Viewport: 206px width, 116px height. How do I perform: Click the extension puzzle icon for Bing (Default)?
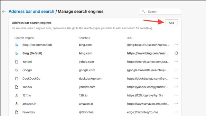[x=176, y=53]
